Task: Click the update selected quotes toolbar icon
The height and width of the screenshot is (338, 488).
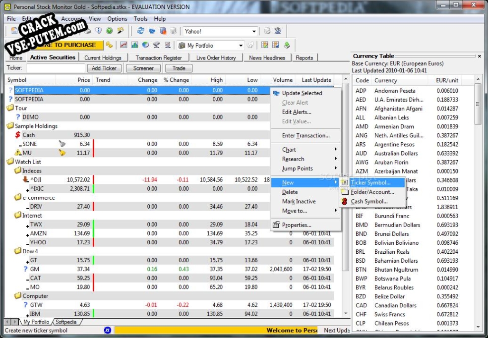Action: tap(152, 31)
